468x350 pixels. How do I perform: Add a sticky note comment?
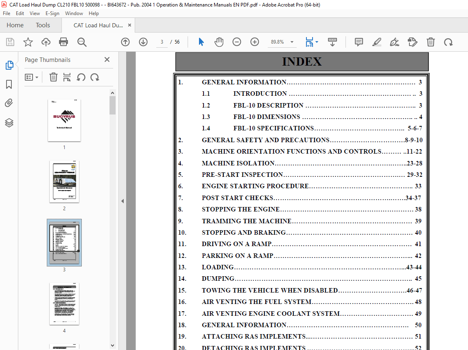point(358,42)
